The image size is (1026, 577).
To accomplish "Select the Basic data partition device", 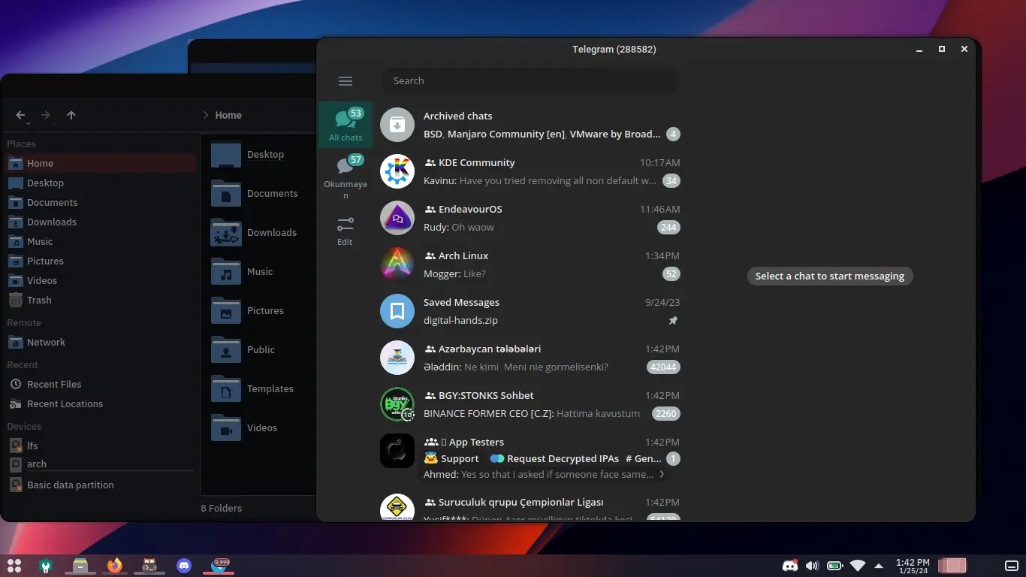I will tap(101, 485).
